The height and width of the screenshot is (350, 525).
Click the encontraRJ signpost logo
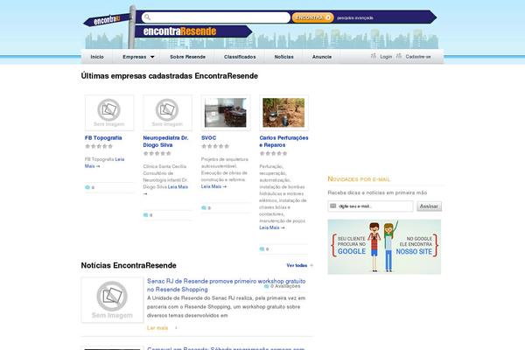pos(107,20)
